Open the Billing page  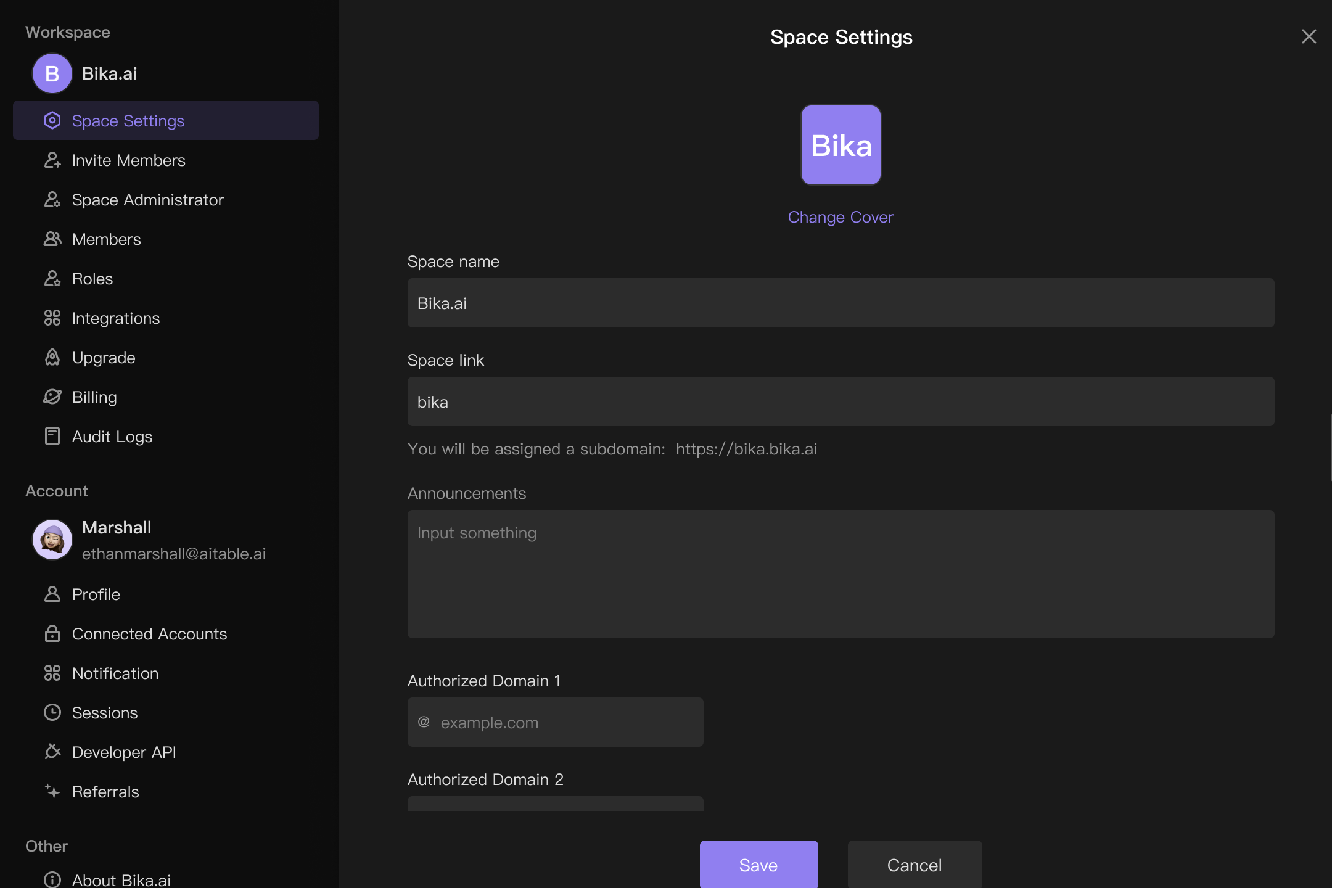166,397
